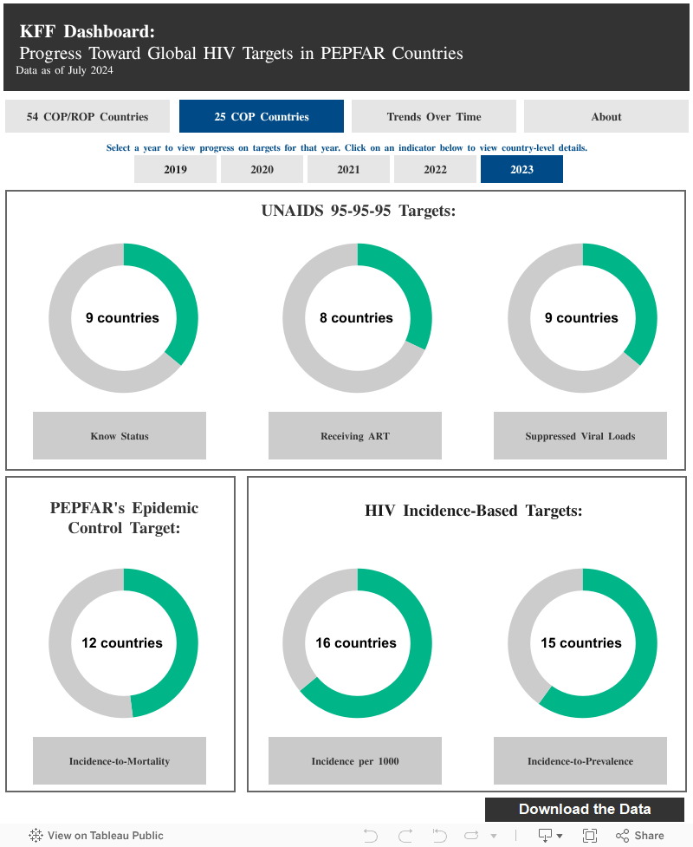Open the Download icon menu
This screenshot has width=693, height=847.
pyautogui.click(x=550, y=836)
